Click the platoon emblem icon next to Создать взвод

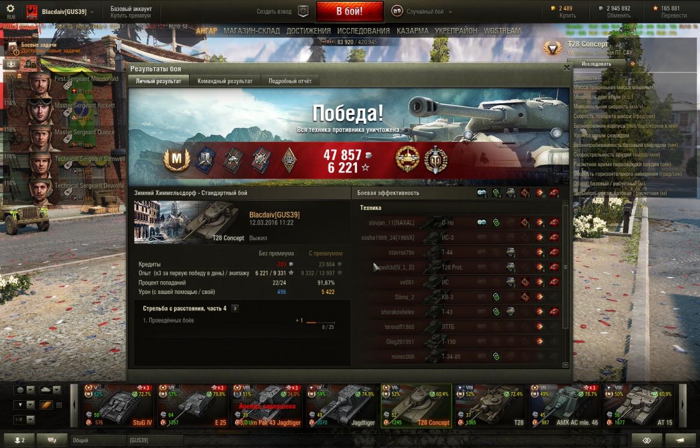(x=303, y=11)
